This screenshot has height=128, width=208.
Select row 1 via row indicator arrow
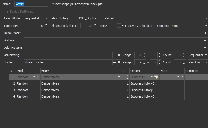(6, 77)
